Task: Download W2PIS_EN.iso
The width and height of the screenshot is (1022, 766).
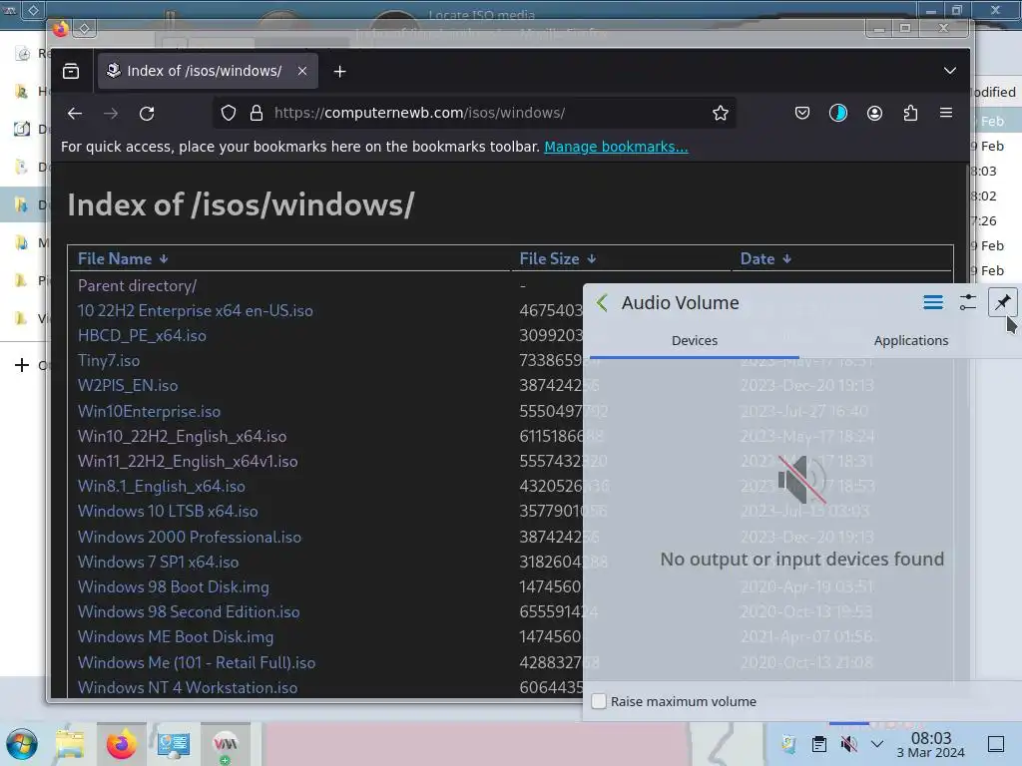Action: tap(127, 386)
